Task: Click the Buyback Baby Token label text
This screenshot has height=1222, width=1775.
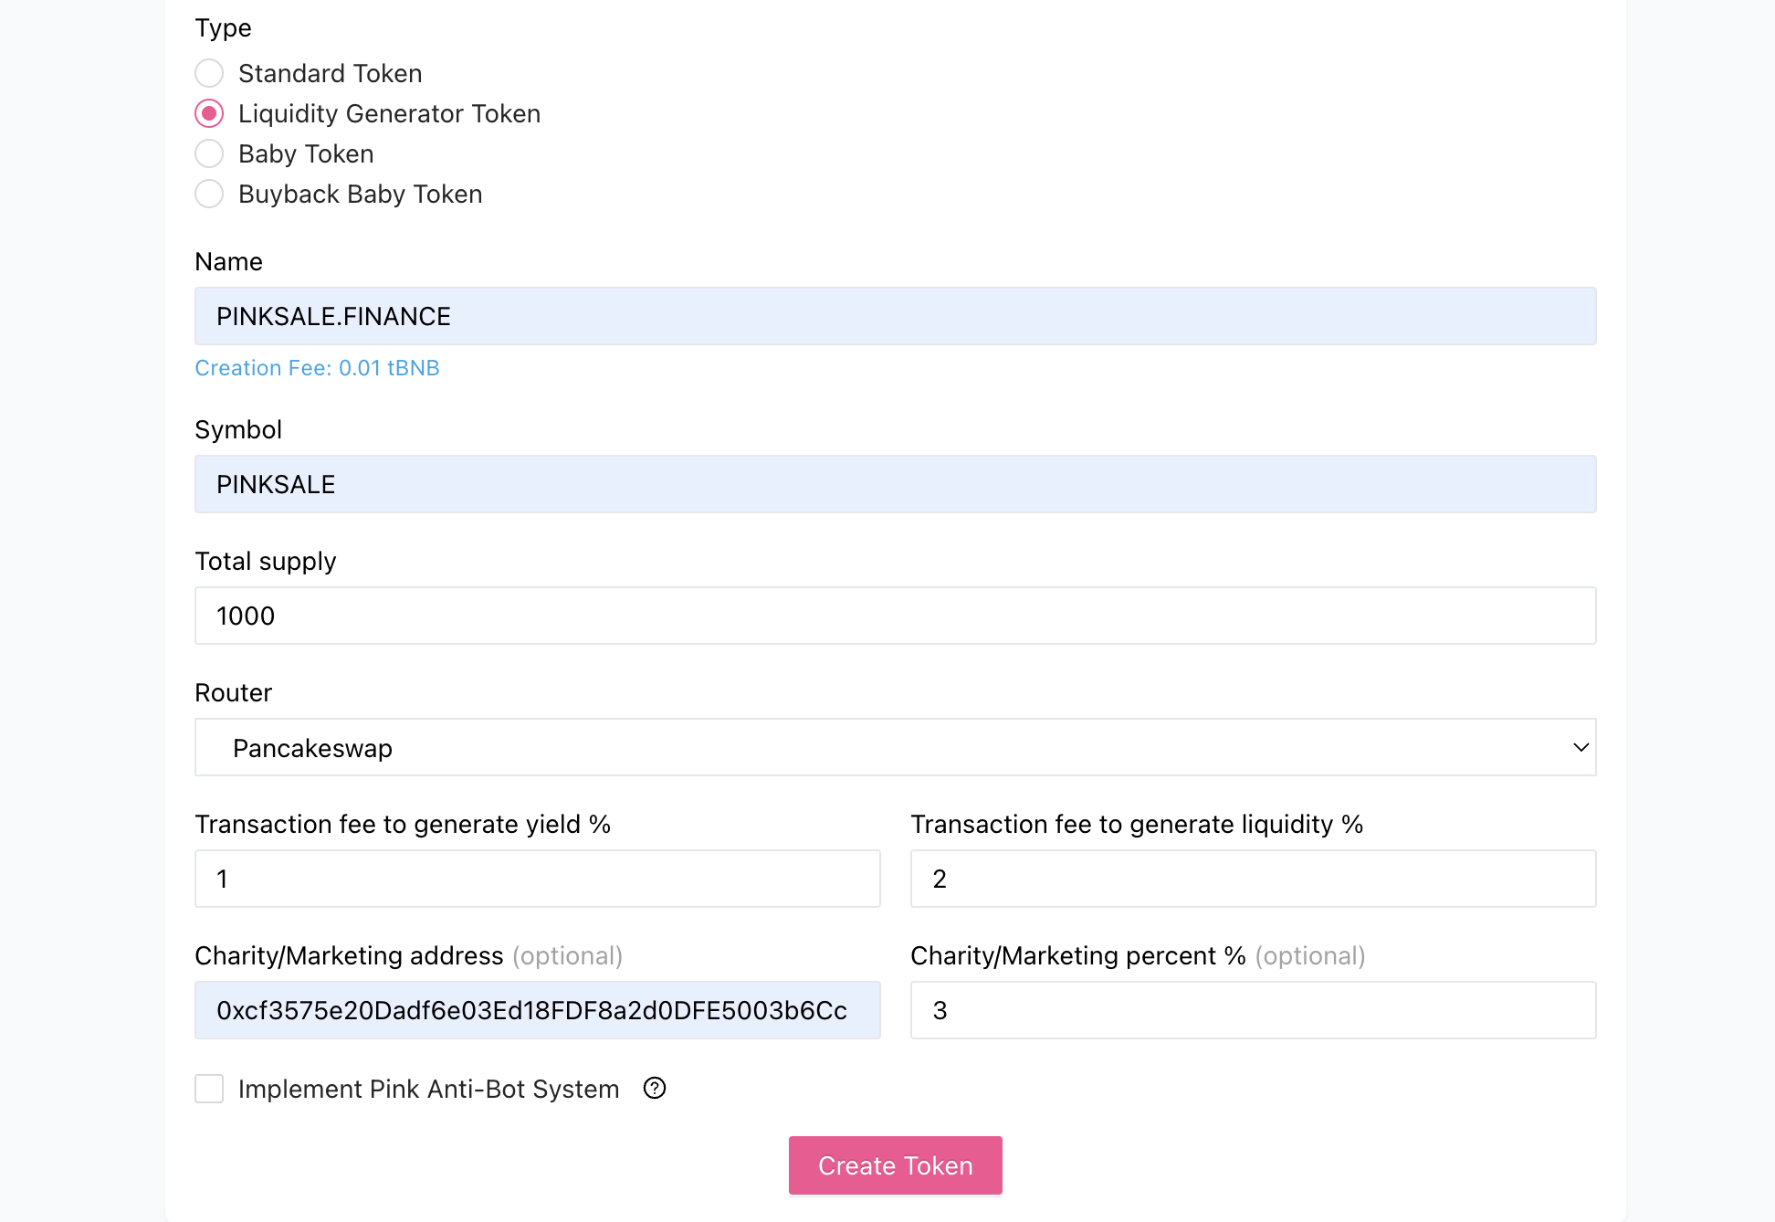Action: [x=360, y=194]
